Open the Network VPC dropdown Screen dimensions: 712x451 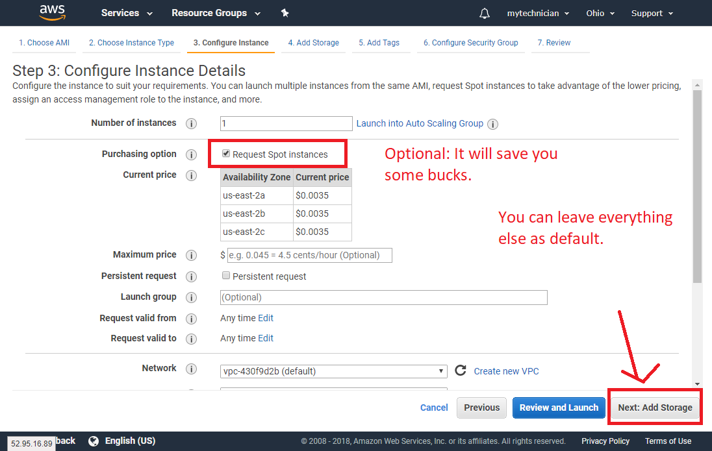[334, 371]
